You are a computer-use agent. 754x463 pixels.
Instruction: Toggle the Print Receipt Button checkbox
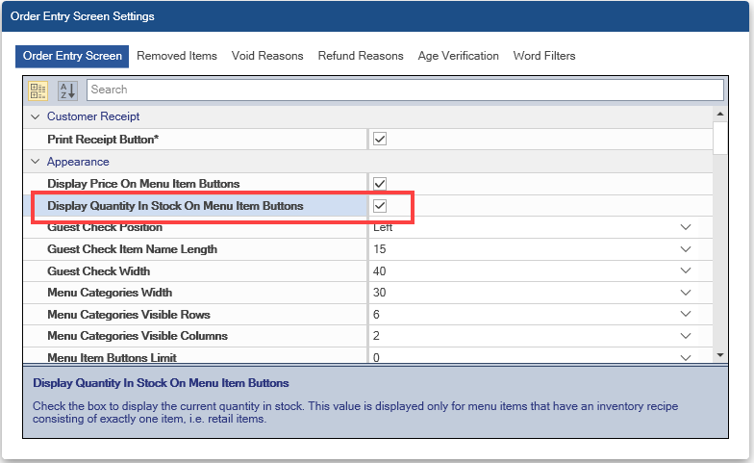pyautogui.click(x=380, y=139)
